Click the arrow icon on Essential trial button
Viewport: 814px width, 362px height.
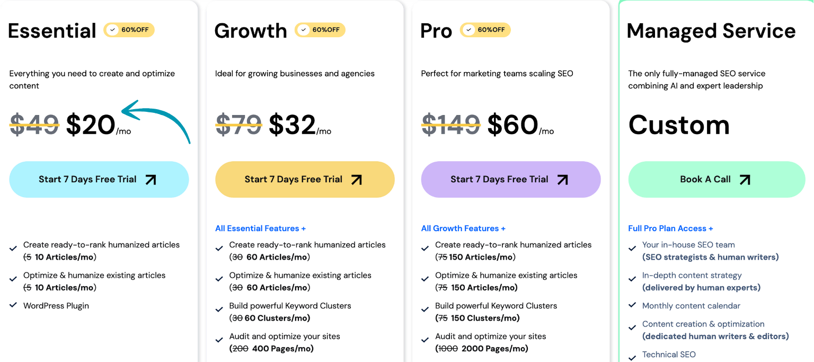[x=151, y=180]
